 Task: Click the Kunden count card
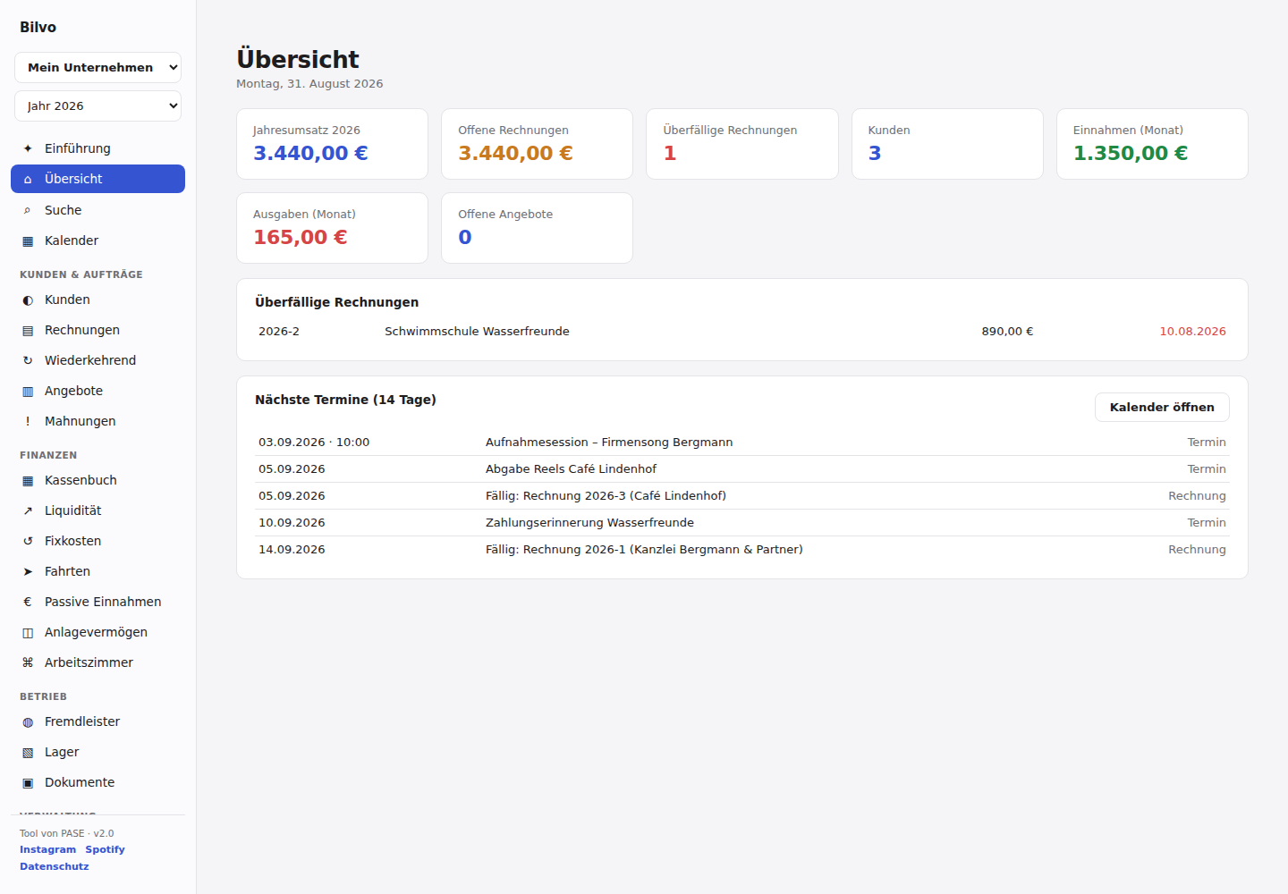tap(947, 144)
